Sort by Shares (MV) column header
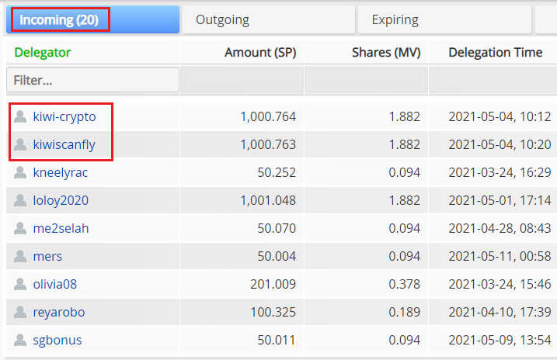The width and height of the screenshot is (557, 360). click(x=386, y=53)
